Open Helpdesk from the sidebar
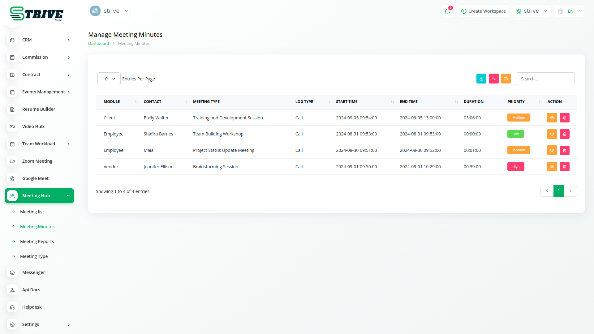This screenshot has height=334, width=594. click(x=32, y=307)
